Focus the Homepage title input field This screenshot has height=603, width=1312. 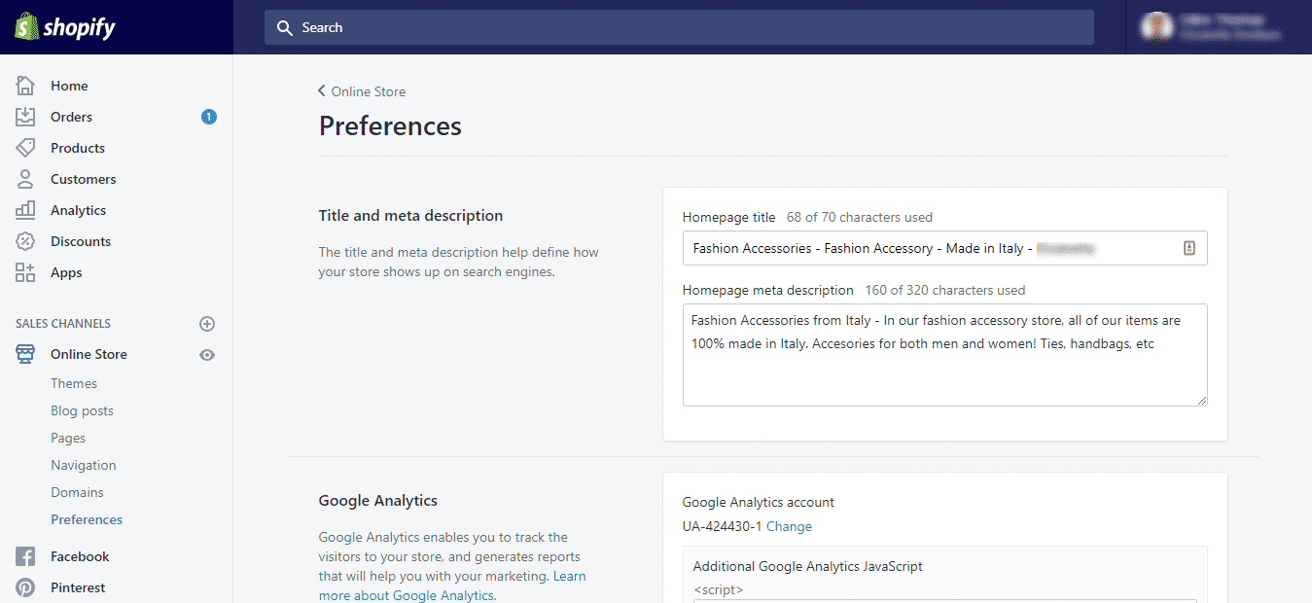tap(929, 248)
